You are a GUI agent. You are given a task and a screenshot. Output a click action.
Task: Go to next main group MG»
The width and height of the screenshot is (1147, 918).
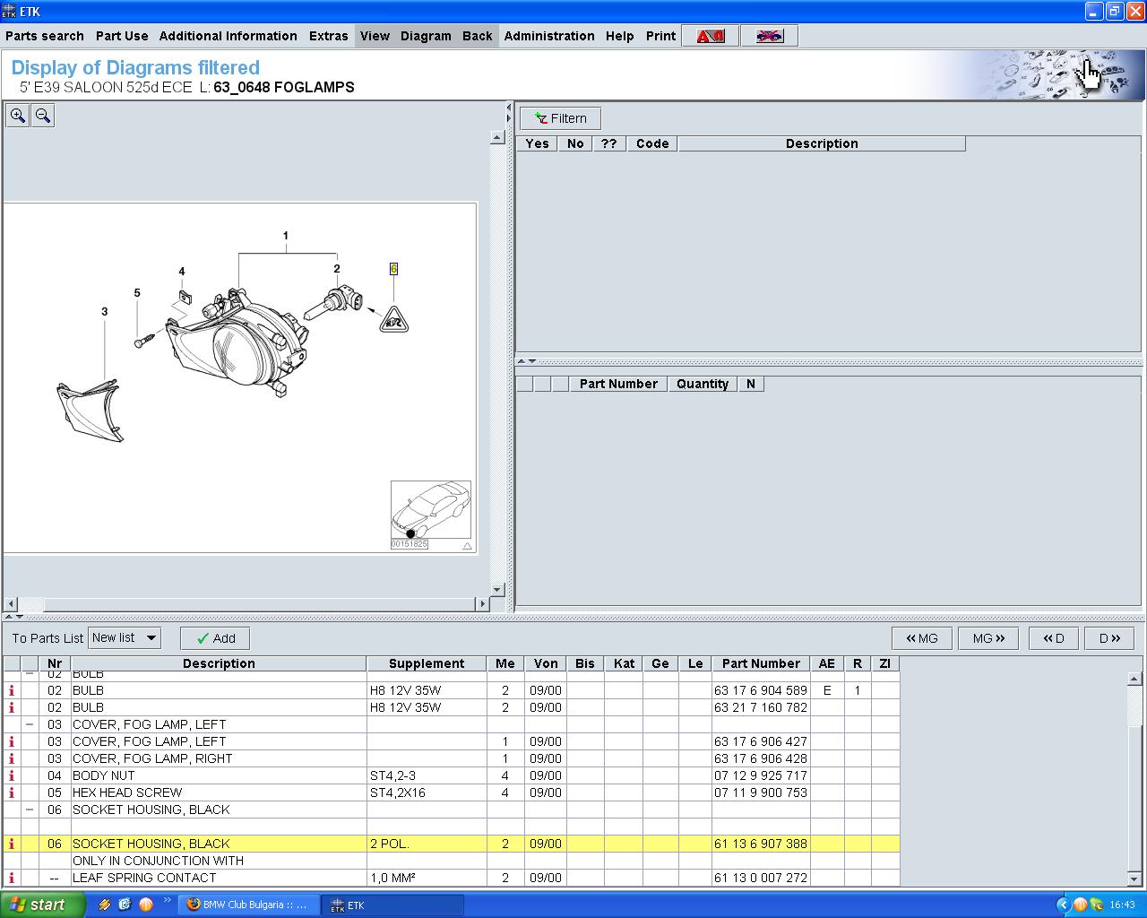[x=988, y=638]
